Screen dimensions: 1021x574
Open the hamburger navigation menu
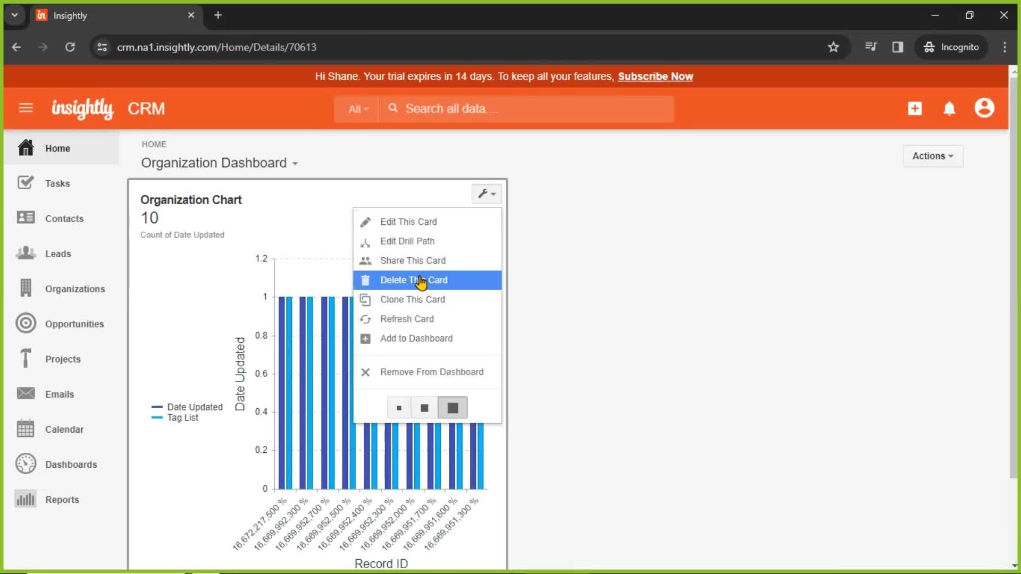click(26, 108)
